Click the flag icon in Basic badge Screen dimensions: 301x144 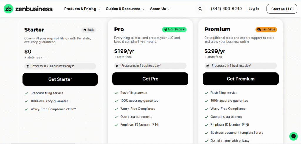pos(85,30)
